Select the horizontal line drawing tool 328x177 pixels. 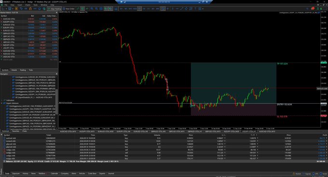pyautogui.click(x=177, y=9)
